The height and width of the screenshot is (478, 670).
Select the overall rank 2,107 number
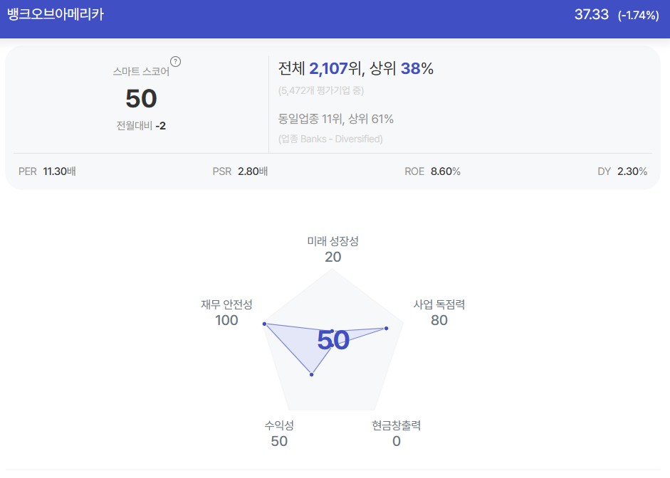pyautogui.click(x=328, y=68)
